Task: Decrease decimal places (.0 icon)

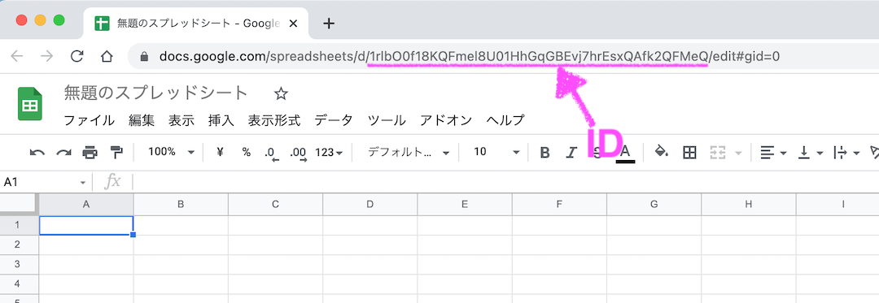Action: 271,154
